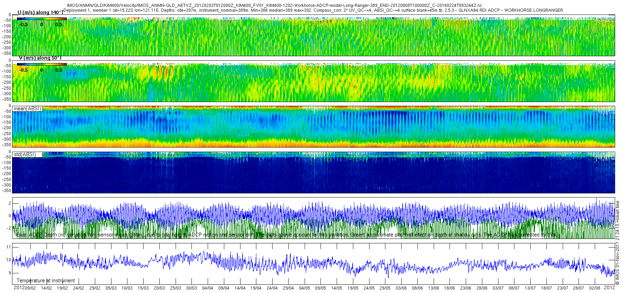Click the '29/05' date tick label
The width and height of the screenshot is (621, 293).
click(385, 288)
